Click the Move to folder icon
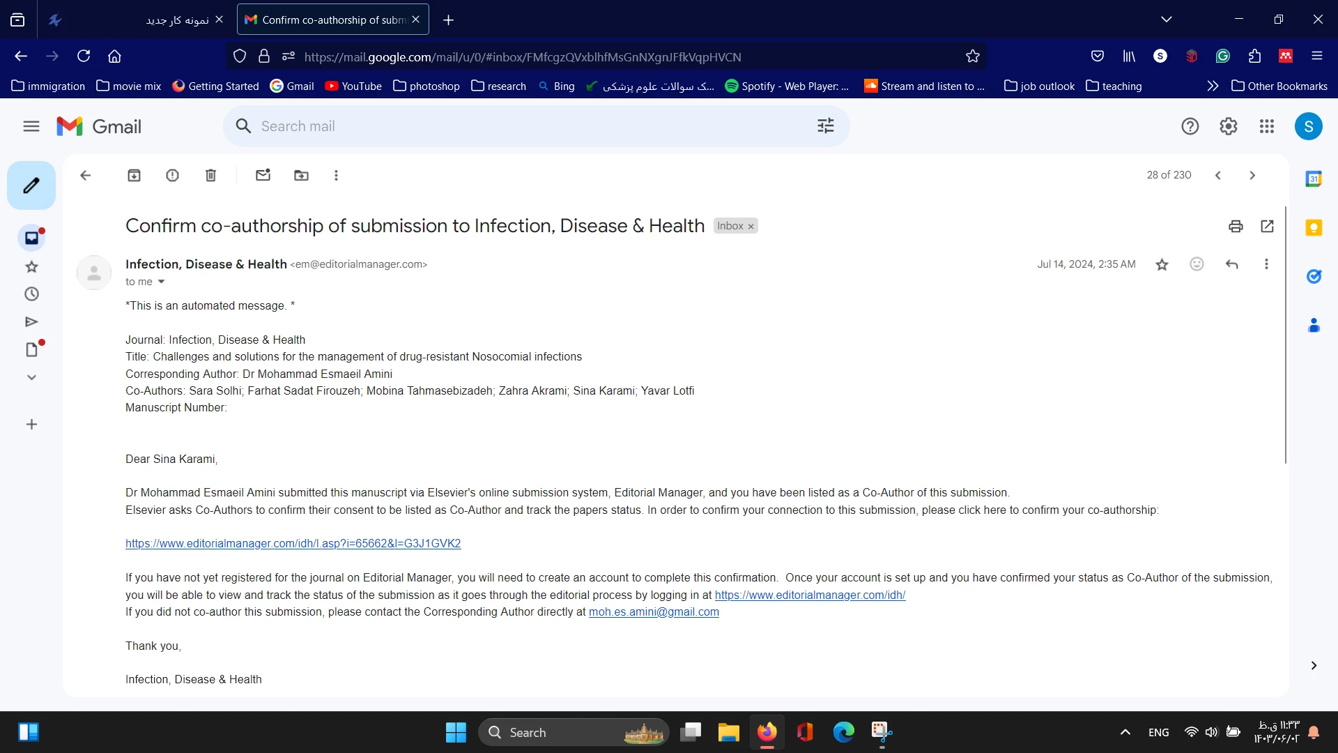Screen dimensions: 1338x753 click(301, 176)
